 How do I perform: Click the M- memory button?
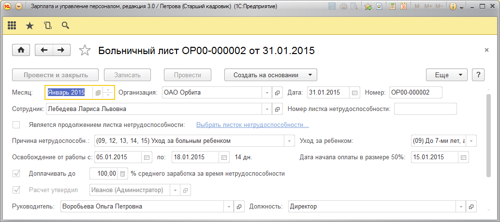[x=439, y=6]
